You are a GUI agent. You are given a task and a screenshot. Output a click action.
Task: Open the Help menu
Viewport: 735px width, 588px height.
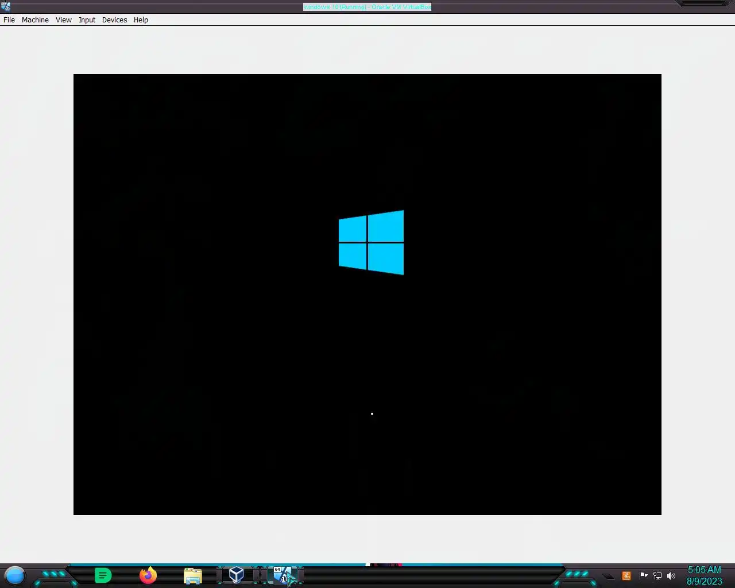(141, 20)
